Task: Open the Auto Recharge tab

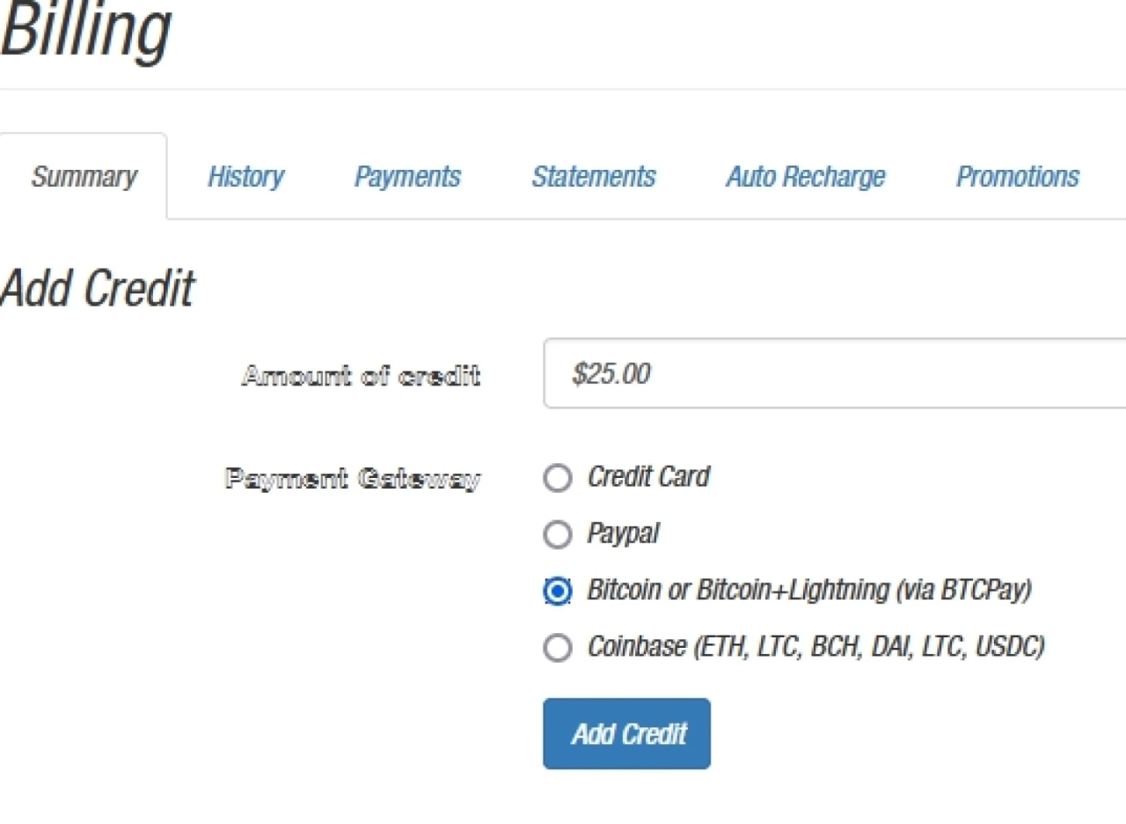Action: click(806, 177)
